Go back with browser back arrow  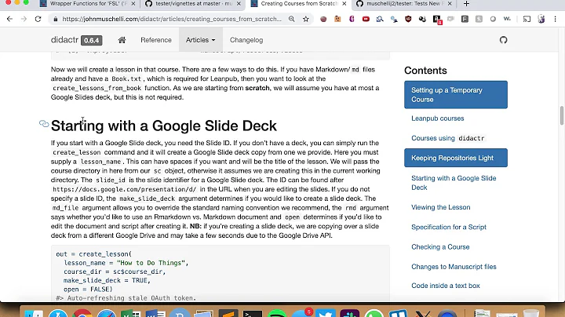9,19
